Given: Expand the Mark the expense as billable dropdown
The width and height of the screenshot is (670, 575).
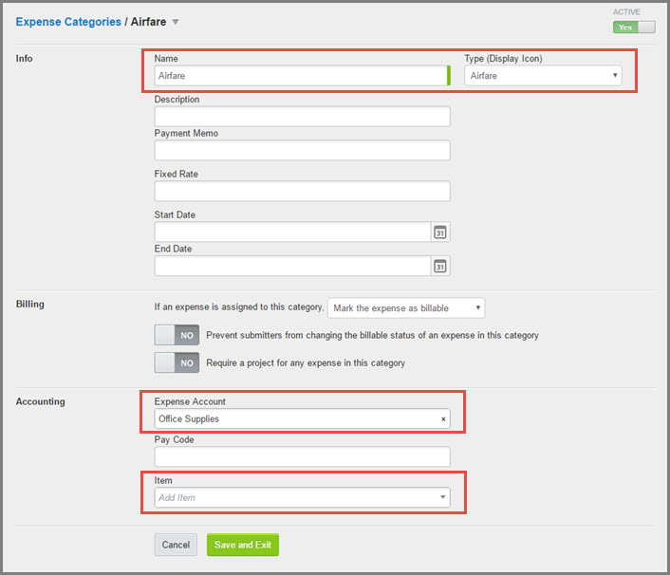Looking at the screenshot, I should click(x=406, y=308).
